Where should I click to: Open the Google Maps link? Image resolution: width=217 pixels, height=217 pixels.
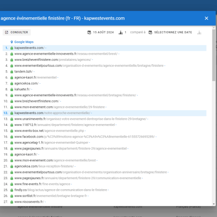24,42
